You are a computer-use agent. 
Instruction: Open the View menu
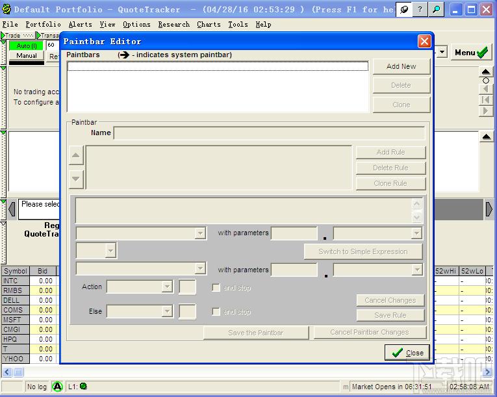click(x=107, y=25)
